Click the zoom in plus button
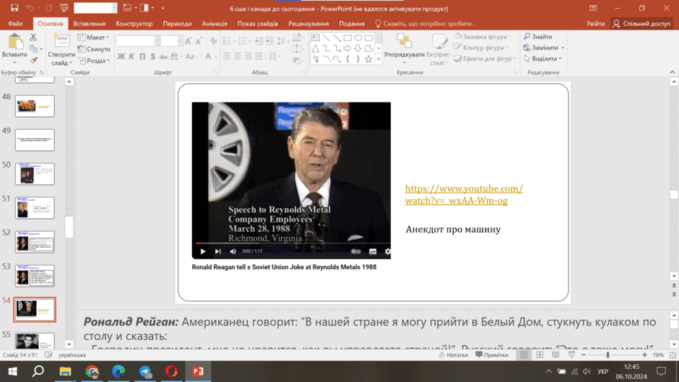The image size is (679, 382). pyautogui.click(x=644, y=355)
